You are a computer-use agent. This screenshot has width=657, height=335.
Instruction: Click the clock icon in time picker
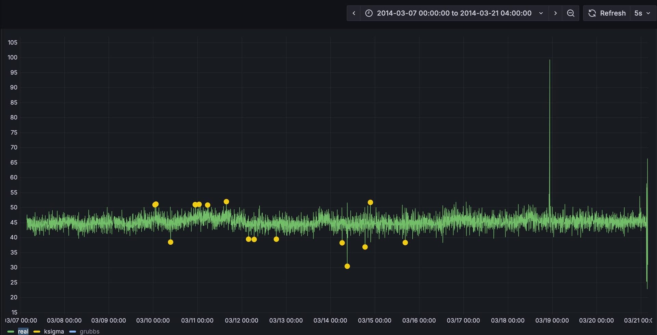tap(369, 13)
